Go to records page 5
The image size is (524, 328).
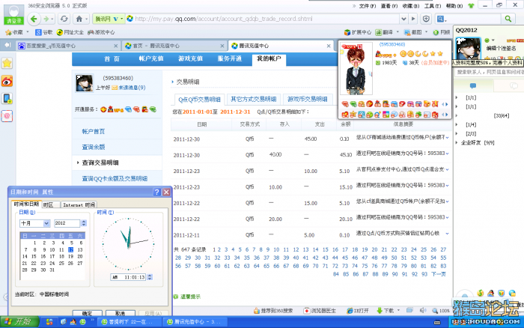pyautogui.click(x=240, y=249)
